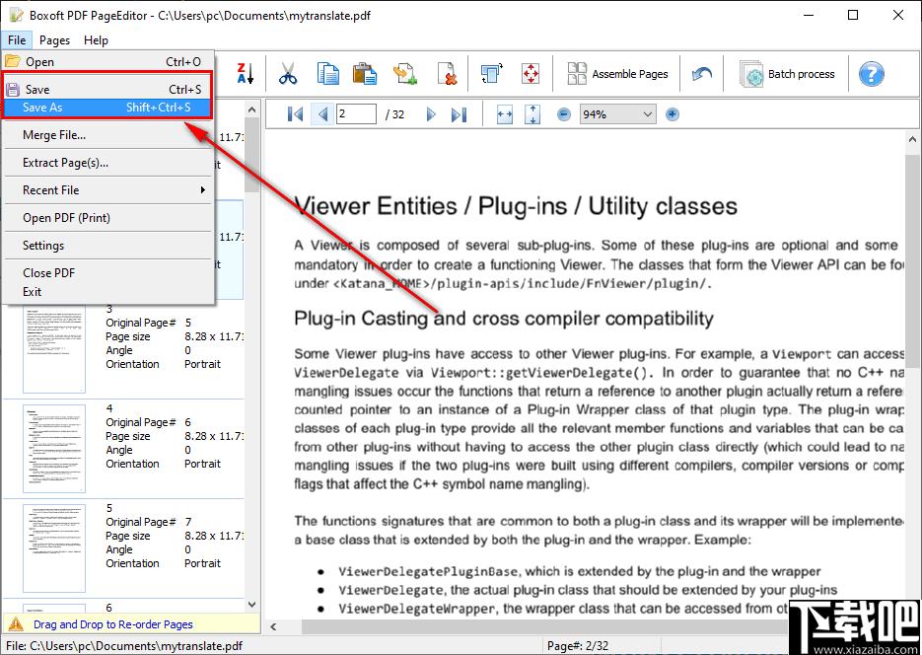Open the Help menu
Screen dimensions: 922x655
96,40
